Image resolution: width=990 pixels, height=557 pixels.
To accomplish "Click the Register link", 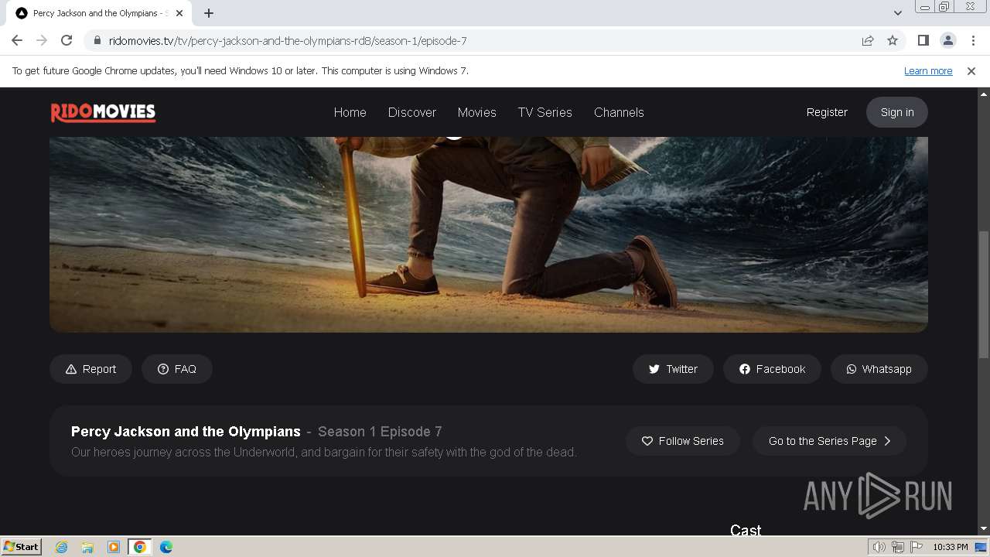I will (827, 112).
